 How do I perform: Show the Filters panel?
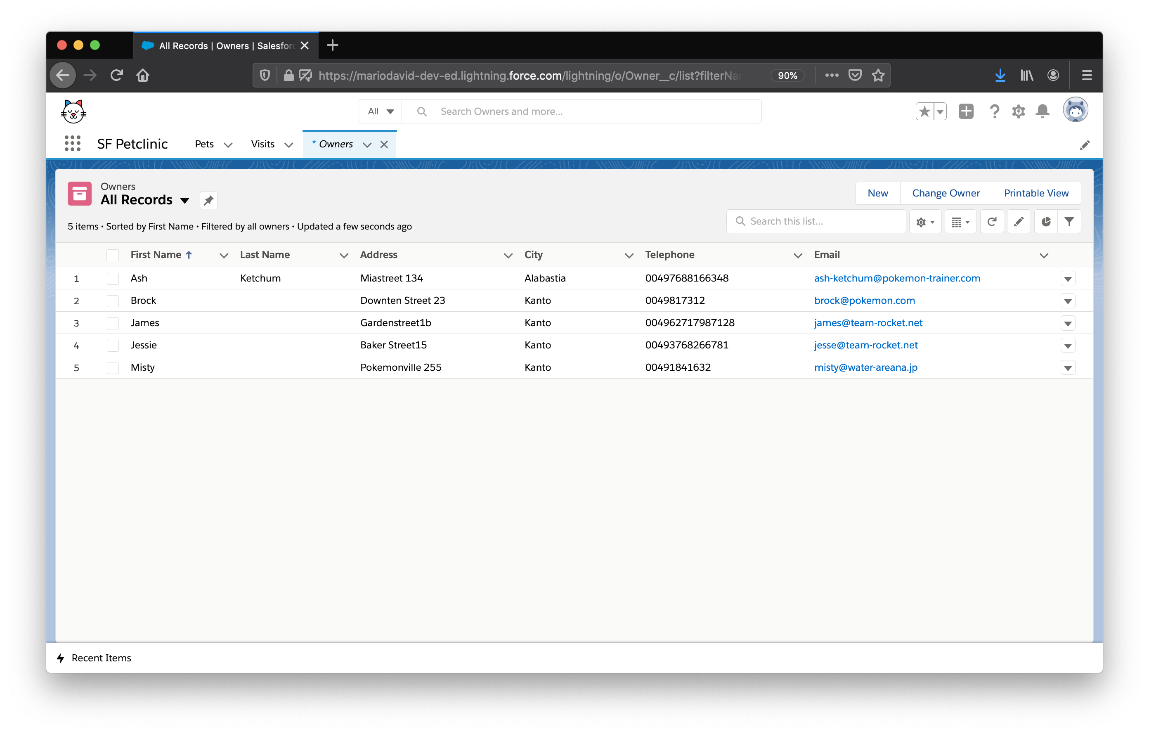(x=1069, y=221)
